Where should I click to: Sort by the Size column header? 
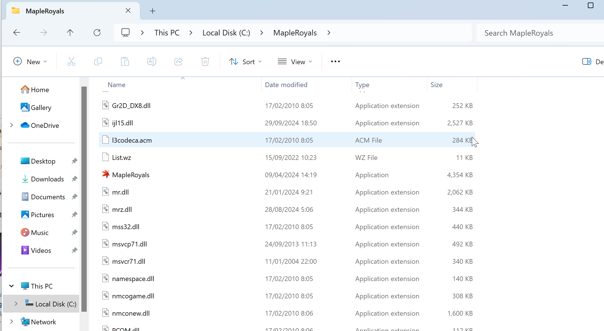tap(452, 85)
